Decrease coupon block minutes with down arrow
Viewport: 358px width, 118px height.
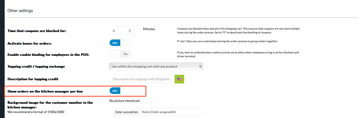130,32
